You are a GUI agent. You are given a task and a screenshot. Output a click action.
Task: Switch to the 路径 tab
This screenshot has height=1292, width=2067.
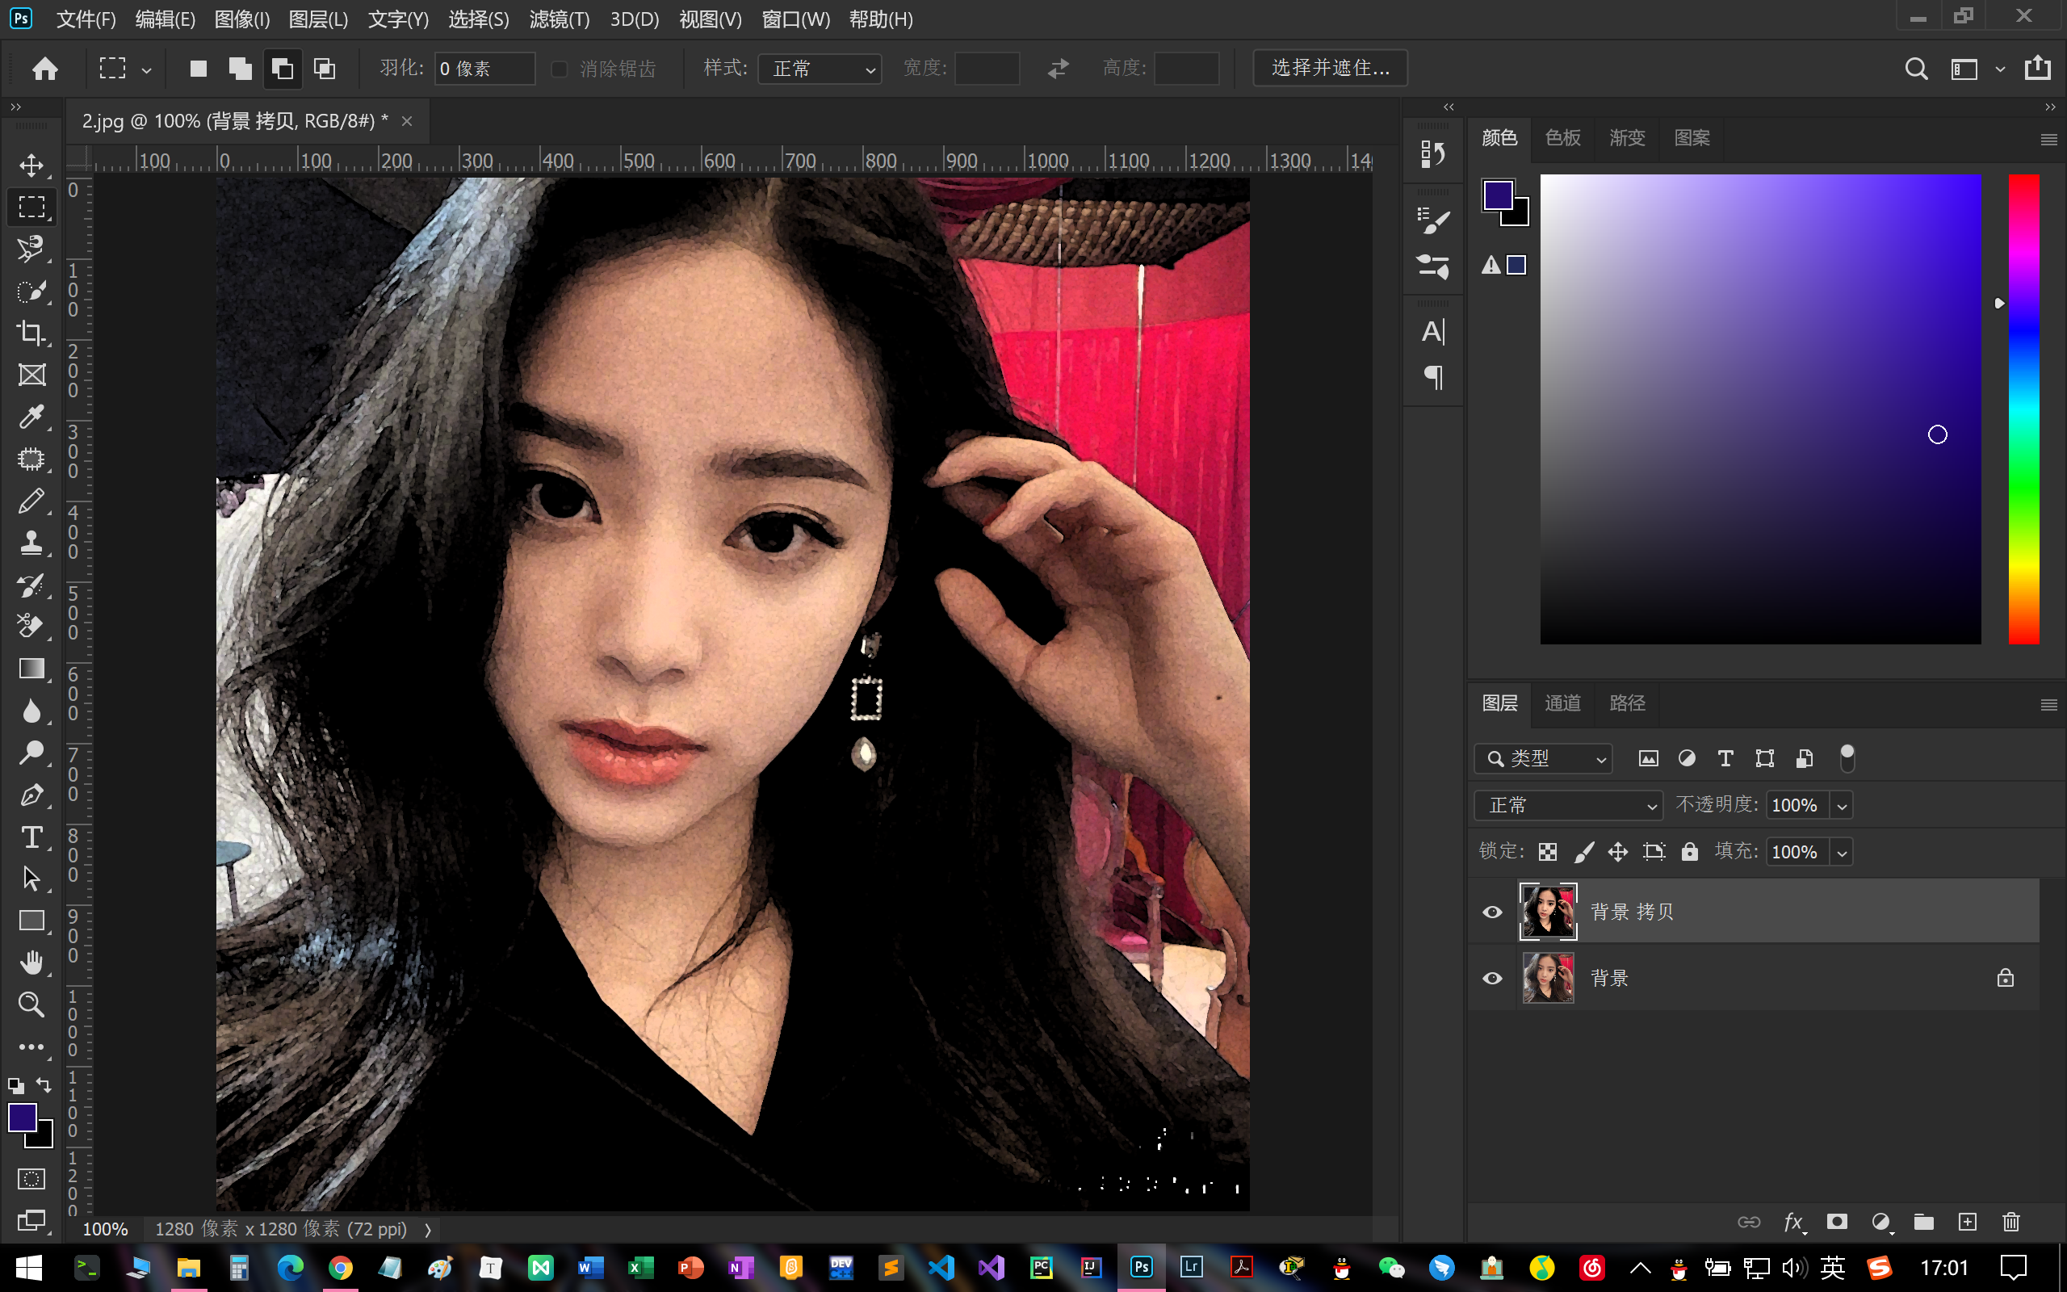pyautogui.click(x=1627, y=703)
